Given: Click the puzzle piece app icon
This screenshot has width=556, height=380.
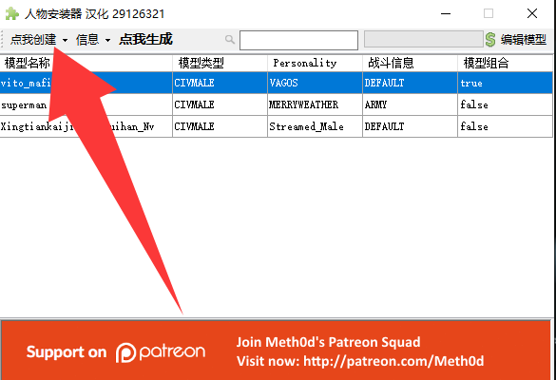Looking at the screenshot, I should pos(12,14).
